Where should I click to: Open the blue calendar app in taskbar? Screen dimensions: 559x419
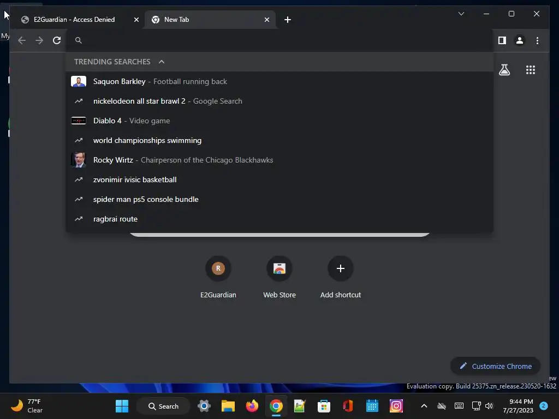pyautogui.click(x=372, y=406)
